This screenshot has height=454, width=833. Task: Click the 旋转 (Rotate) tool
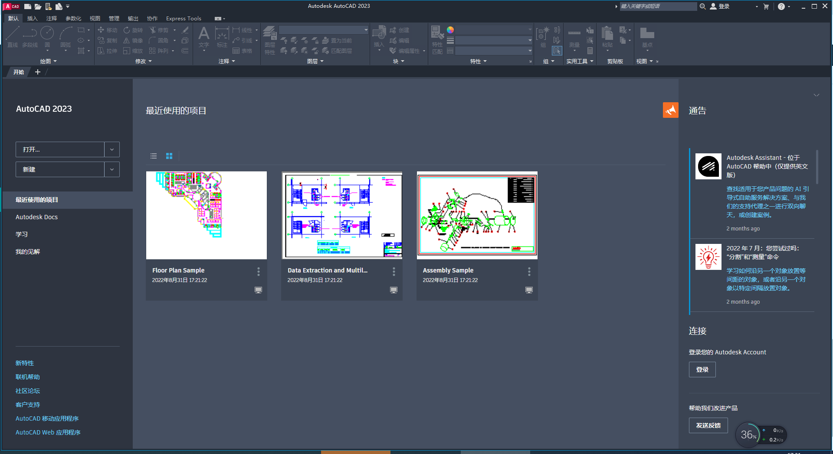click(133, 30)
